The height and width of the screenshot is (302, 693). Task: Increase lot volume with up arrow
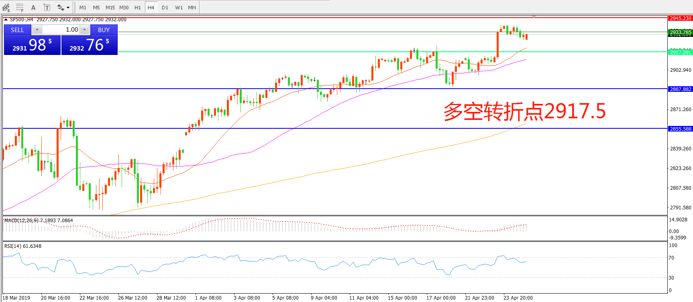84,30
